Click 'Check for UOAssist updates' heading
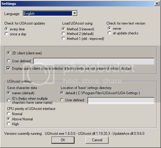 coord(25,23)
